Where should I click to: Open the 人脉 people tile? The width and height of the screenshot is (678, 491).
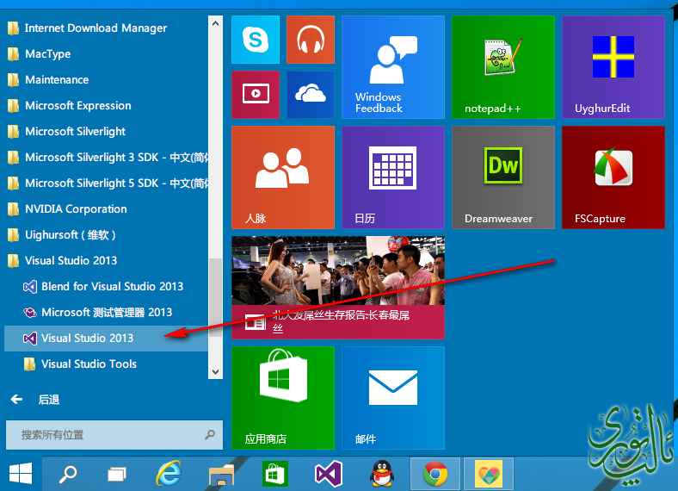[x=283, y=177]
